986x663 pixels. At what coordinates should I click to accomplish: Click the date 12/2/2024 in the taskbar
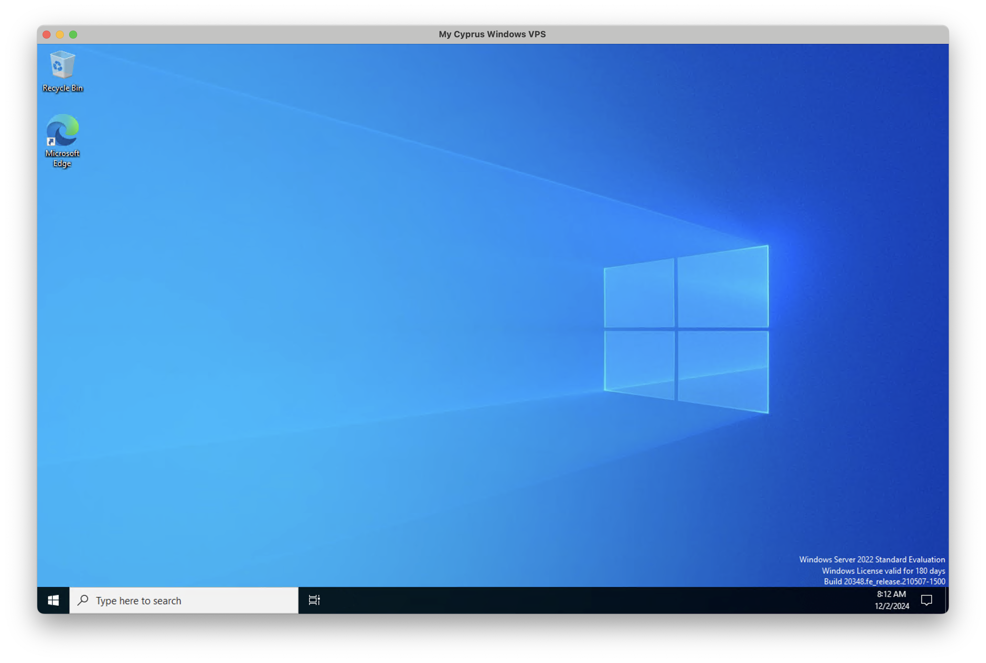click(892, 606)
